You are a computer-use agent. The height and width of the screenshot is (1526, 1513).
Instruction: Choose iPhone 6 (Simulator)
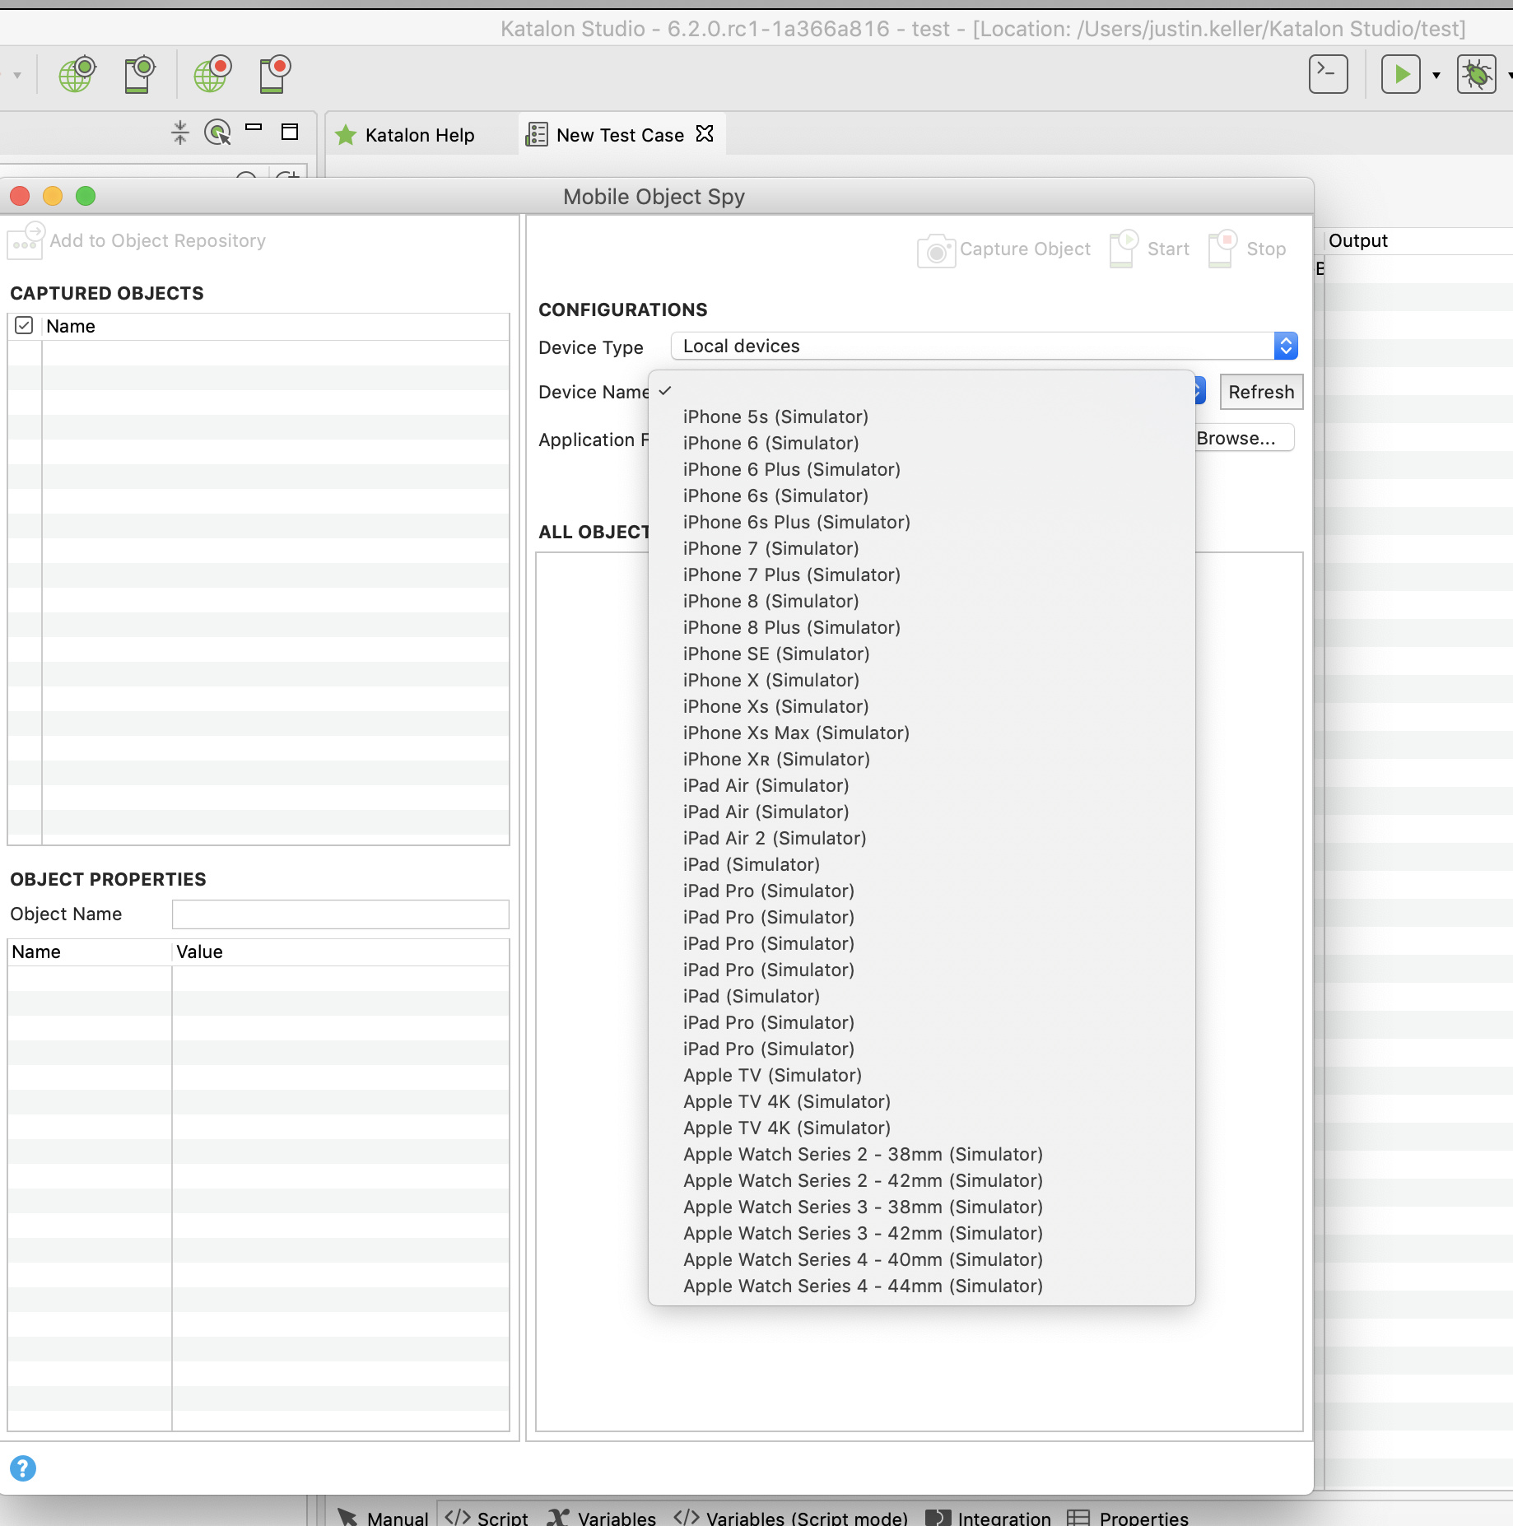(x=922, y=444)
